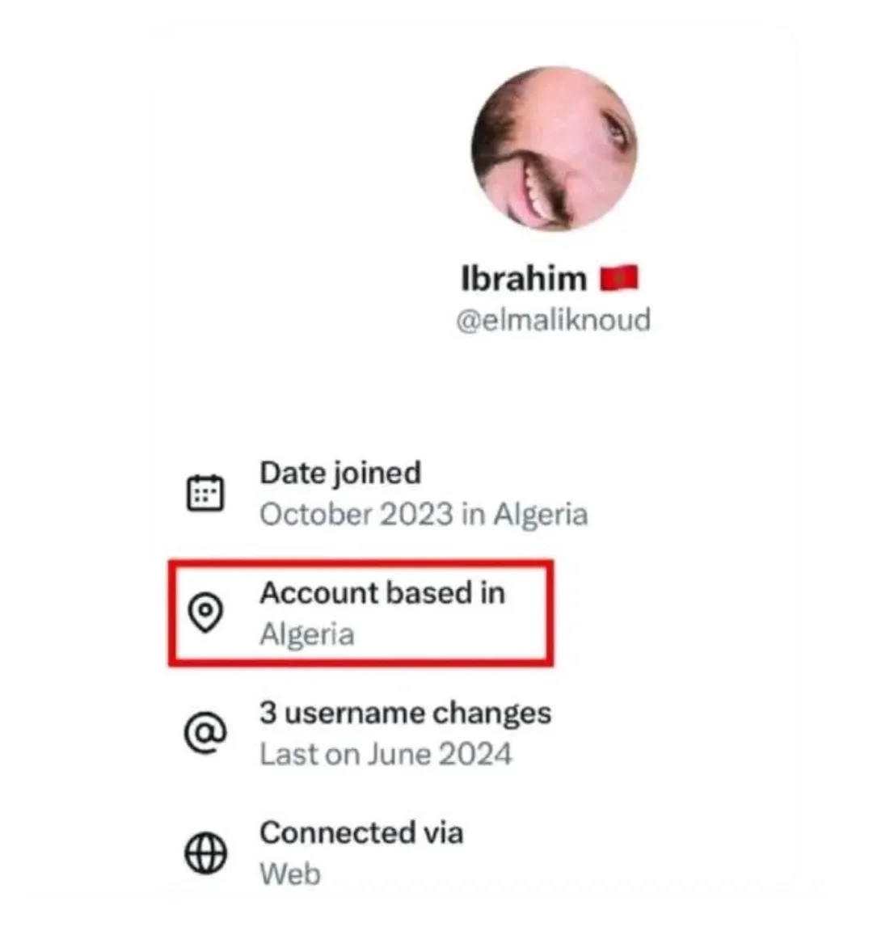Screen dimensions: 873x939
Task: Select the Date joined heading
Action: [340, 473]
